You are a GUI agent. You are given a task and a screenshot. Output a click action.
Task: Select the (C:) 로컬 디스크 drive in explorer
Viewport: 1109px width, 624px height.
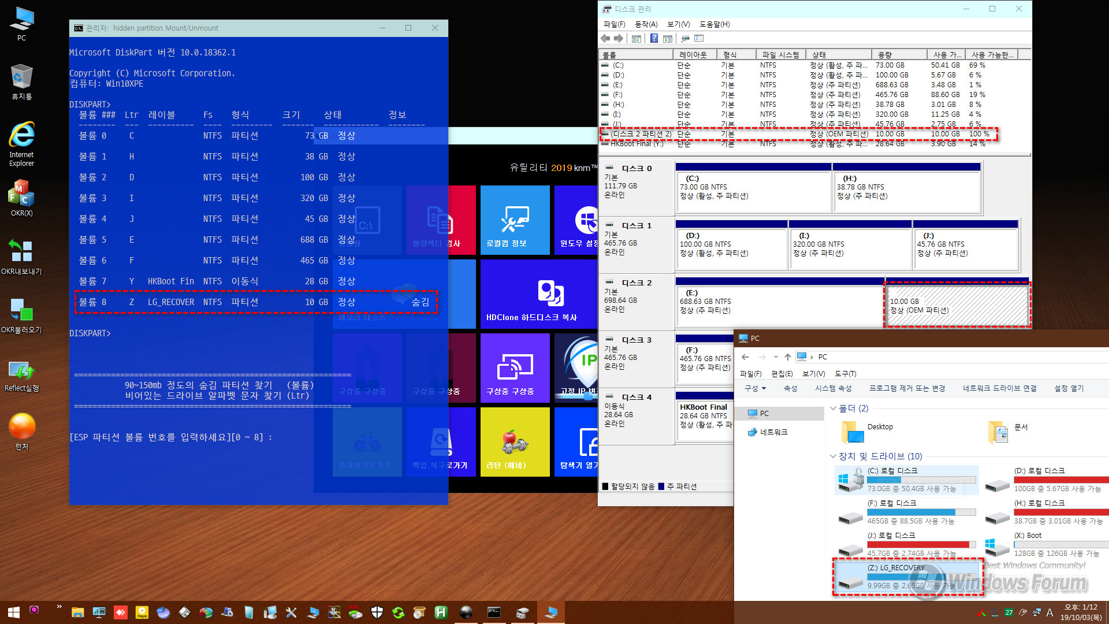pyautogui.click(x=907, y=480)
